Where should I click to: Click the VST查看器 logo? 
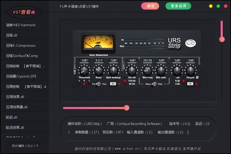pos(24,12)
